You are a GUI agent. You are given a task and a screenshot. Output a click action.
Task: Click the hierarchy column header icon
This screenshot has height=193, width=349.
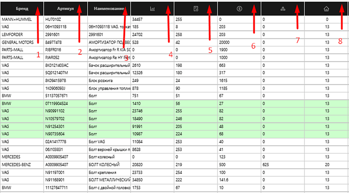point(283,9)
